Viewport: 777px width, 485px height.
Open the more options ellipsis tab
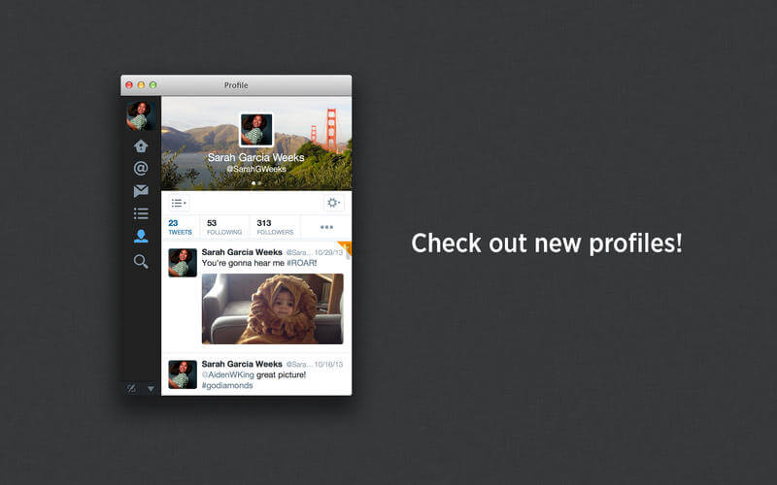click(x=326, y=227)
